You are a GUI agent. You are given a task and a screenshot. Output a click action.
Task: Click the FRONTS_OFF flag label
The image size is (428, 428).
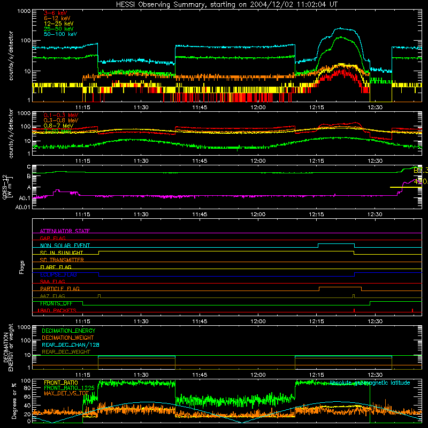pyautogui.click(x=56, y=303)
